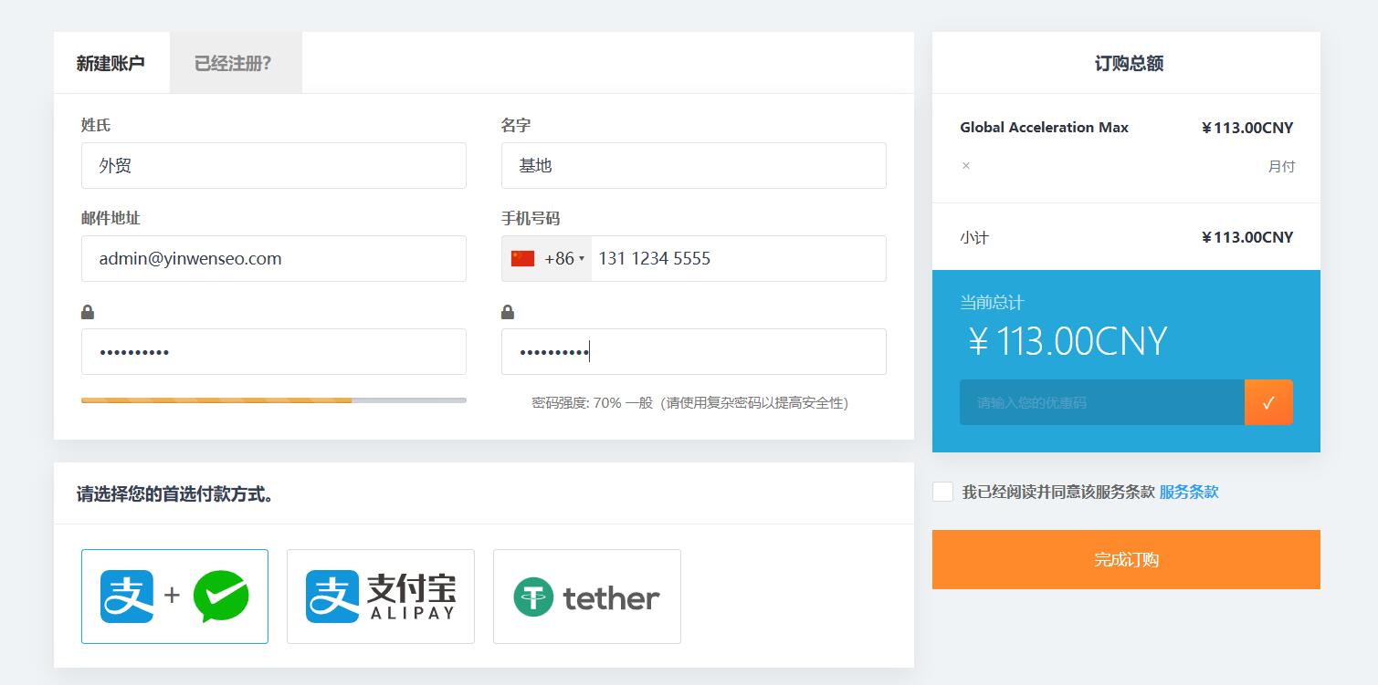This screenshot has width=1378, height=685.
Task: Click the promo code input field
Action: [1102, 402]
